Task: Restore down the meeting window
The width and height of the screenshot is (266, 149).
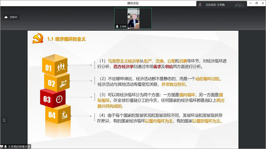Action: coord(256,3)
